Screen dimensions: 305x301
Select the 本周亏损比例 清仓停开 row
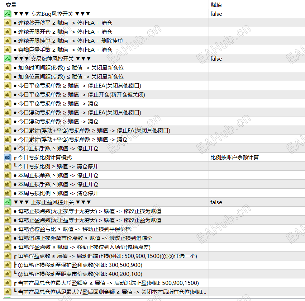(x=56, y=193)
